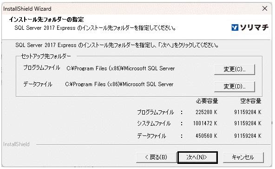Click the セットアップ先フォルダー group label

(46, 56)
